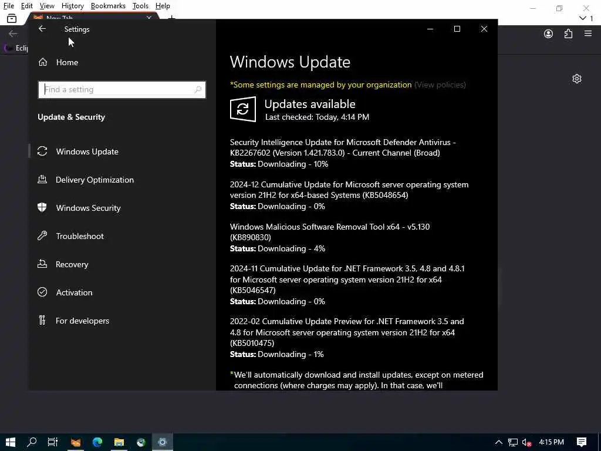Open the browser History menu

click(x=72, y=6)
